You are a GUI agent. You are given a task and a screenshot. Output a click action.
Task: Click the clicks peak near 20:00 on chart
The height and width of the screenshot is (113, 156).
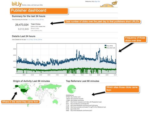100,49
